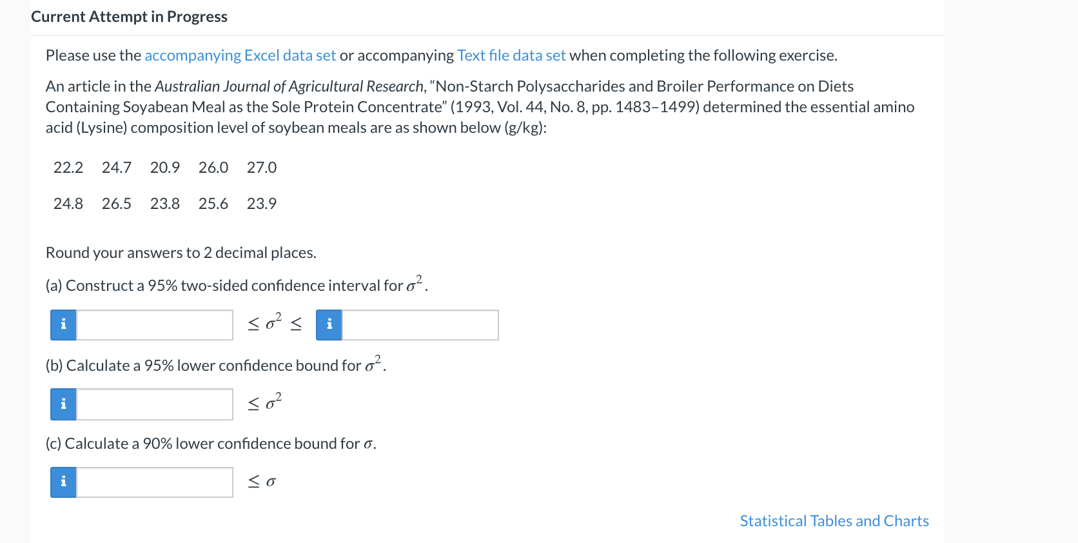Click info icon beside part (a) lower bound
1078x543 pixels.
[63, 324]
